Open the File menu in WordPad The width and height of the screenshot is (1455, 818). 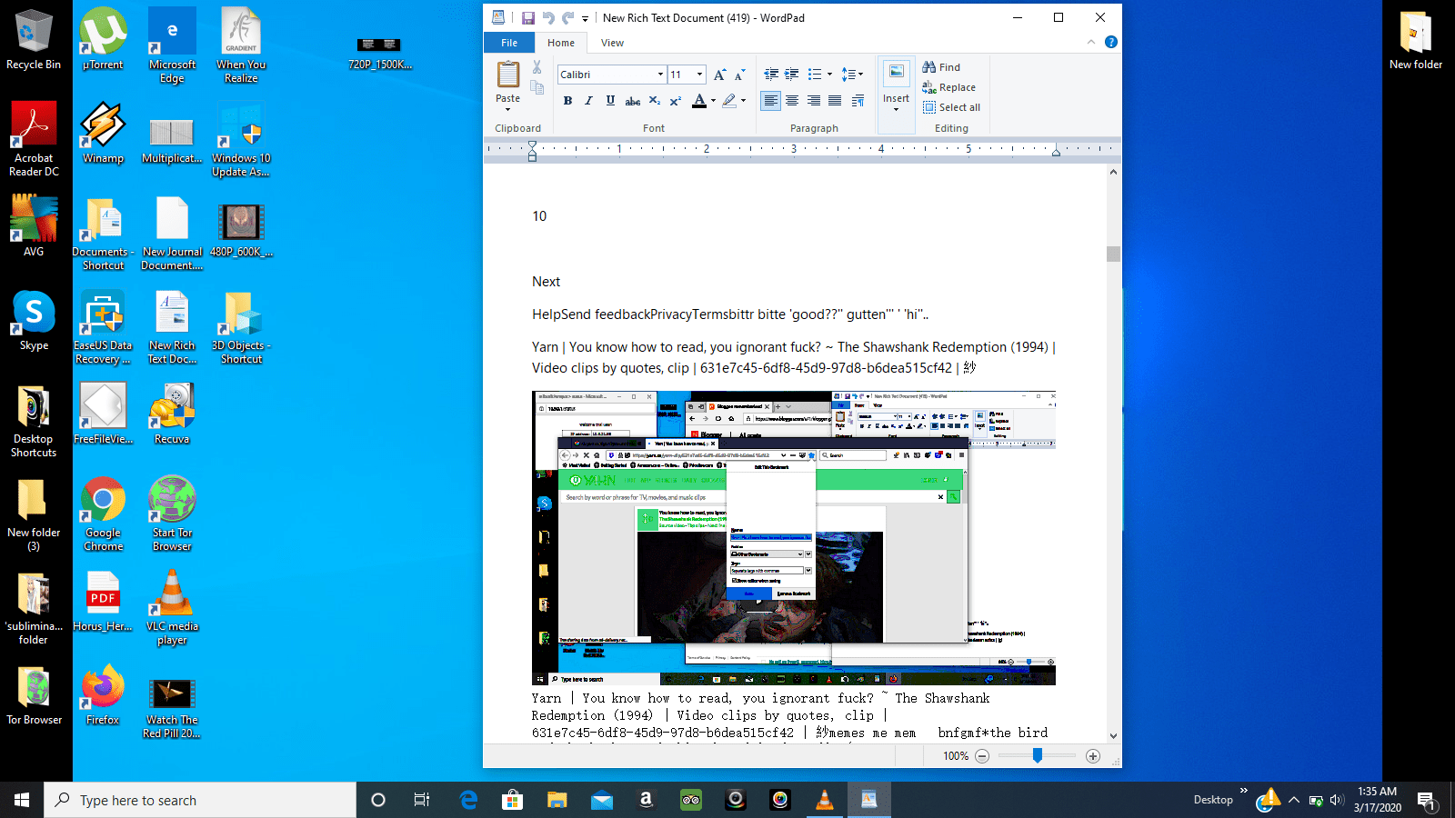pyautogui.click(x=509, y=43)
